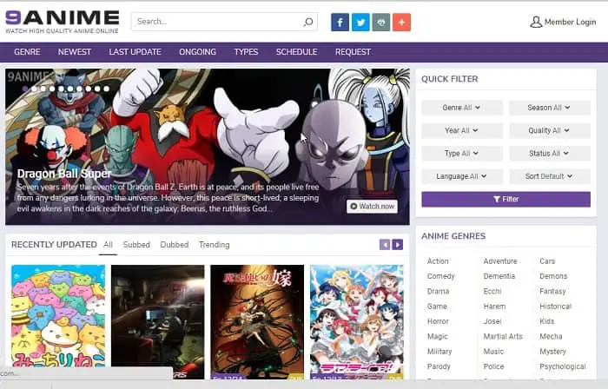Select the first carousel slide dot
Image resolution: width=608 pixels, height=389 pixels.
point(25,89)
